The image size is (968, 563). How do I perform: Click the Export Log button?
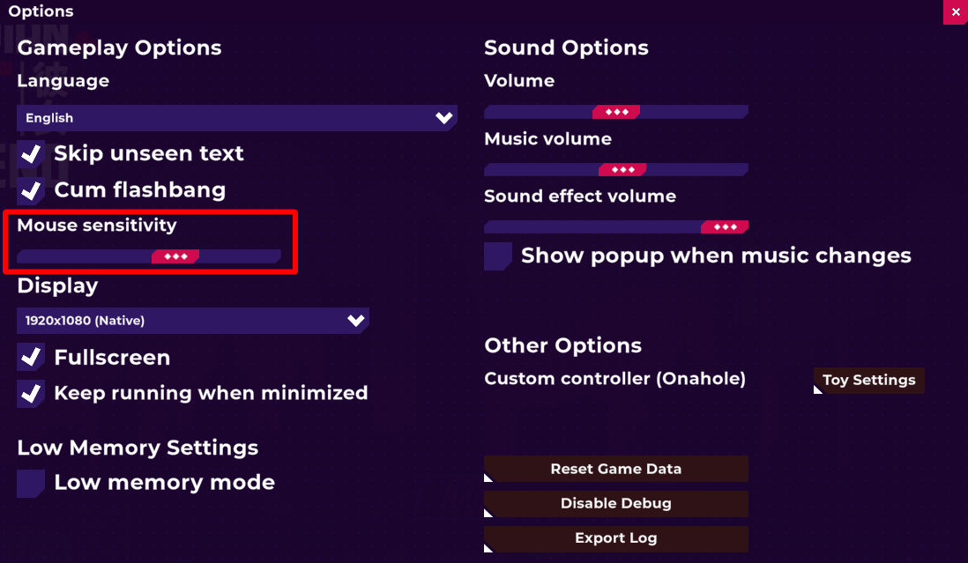[x=616, y=538]
